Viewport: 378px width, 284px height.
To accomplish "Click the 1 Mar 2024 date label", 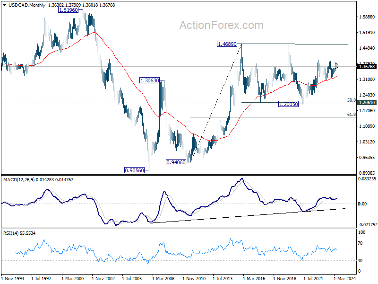I will point(345,278).
